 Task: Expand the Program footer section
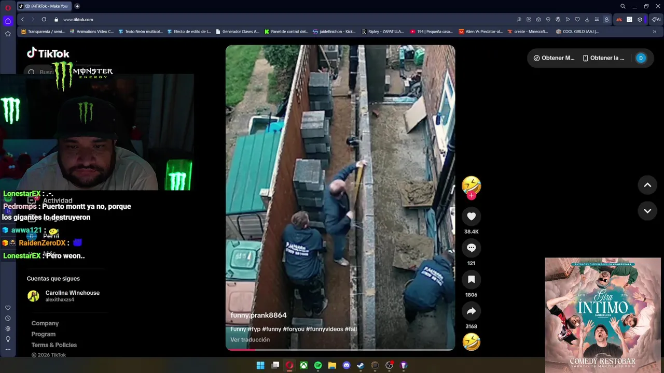click(x=44, y=334)
